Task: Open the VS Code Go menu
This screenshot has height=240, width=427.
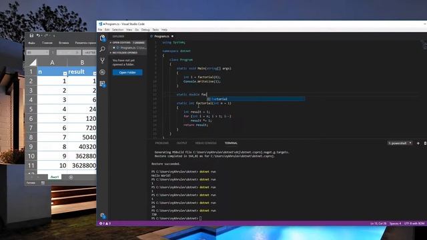Action: click(x=137, y=29)
